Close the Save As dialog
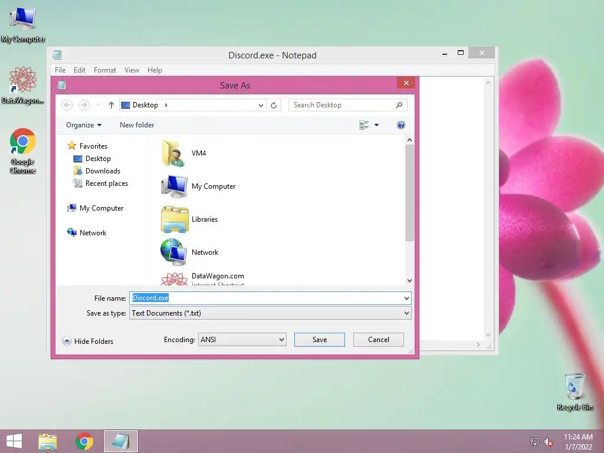 [406, 83]
